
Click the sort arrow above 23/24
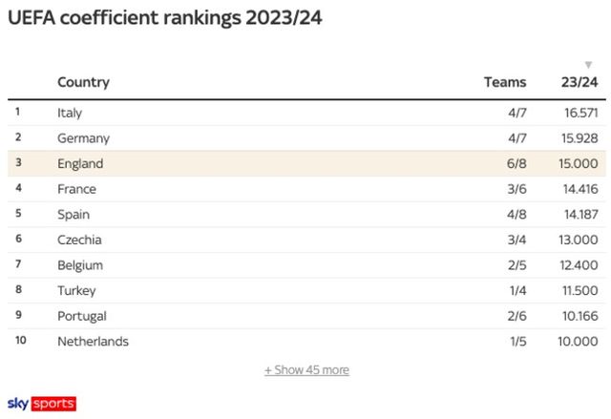click(588, 65)
